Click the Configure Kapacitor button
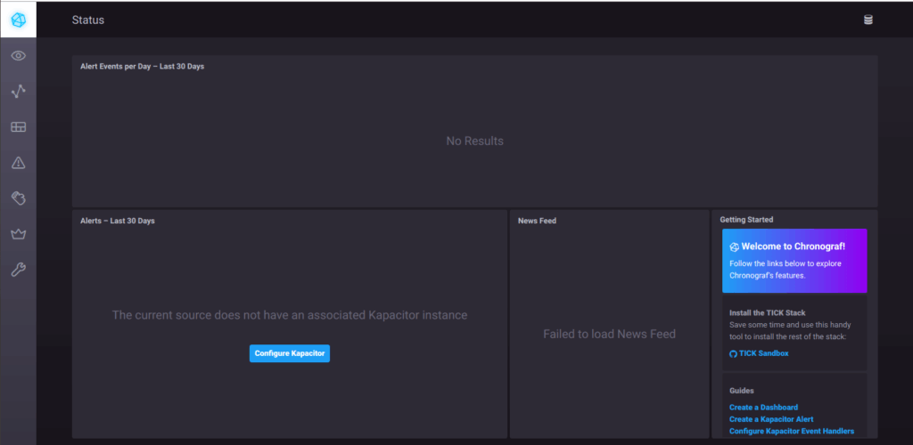Image resolution: width=913 pixels, height=445 pixels. (x=290, y=353)
